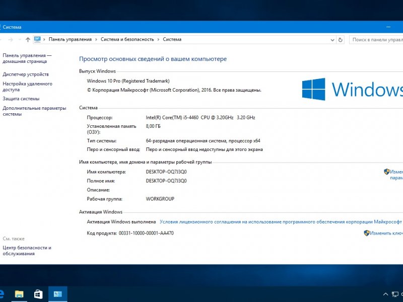403x302 pixels.
Task: Click system type 64-разрядная text
Action: click(203, 141)
